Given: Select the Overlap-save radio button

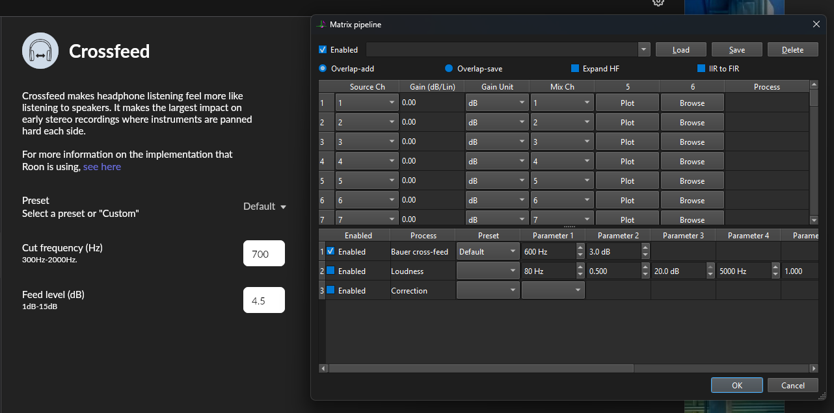Looking at the screenshot, I should click(449, 68).
